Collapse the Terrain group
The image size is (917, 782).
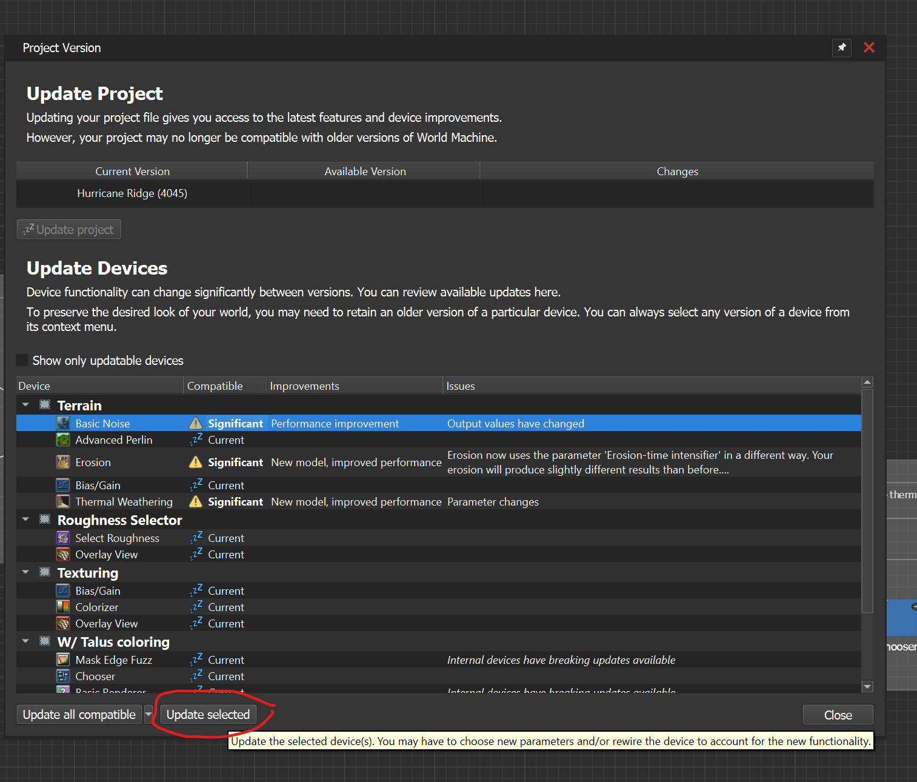click(25, 404)
